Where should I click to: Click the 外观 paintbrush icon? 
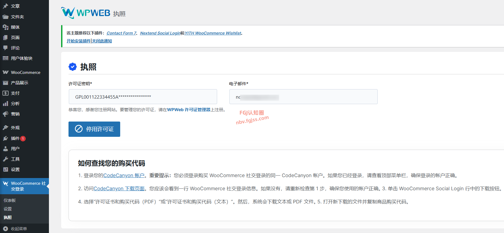click(6, 128)
